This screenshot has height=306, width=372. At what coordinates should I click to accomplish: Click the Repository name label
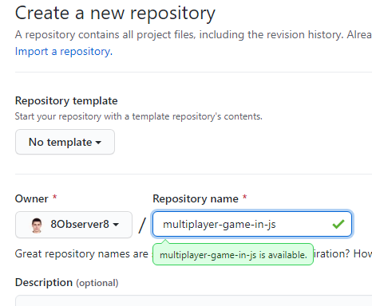point(196,198)
